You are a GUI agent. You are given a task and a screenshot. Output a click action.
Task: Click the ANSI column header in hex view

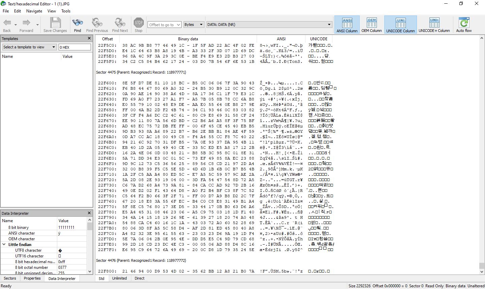(x=281, y=39)
